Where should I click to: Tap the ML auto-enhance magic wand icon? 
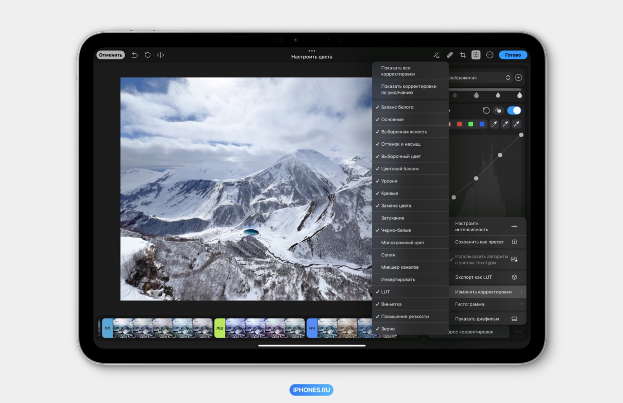pos(436,55)
